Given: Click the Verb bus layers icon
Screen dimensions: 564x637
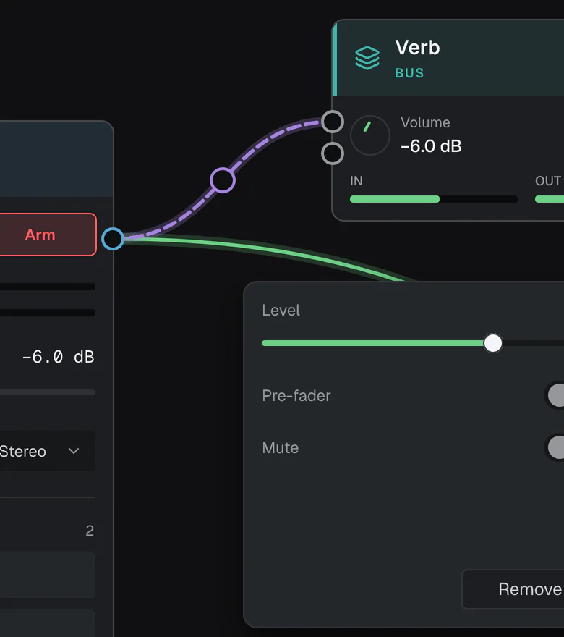Looking at the screenshot, I should pyautogui.click(x=367, y=58).
